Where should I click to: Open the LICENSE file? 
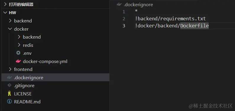click(23, 94)
